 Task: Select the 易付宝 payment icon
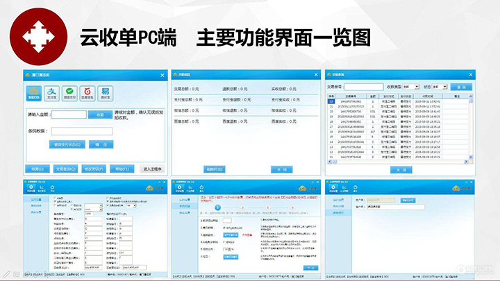tap(105, 92)
